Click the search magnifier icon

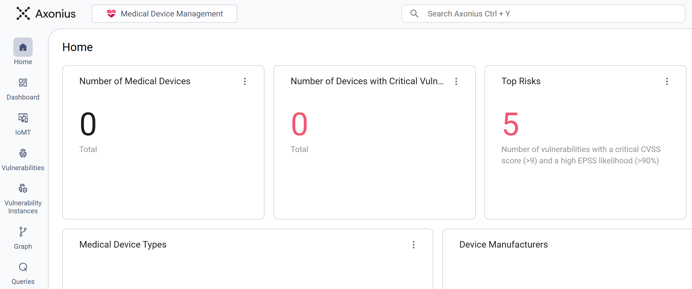[x=414, y=14]
